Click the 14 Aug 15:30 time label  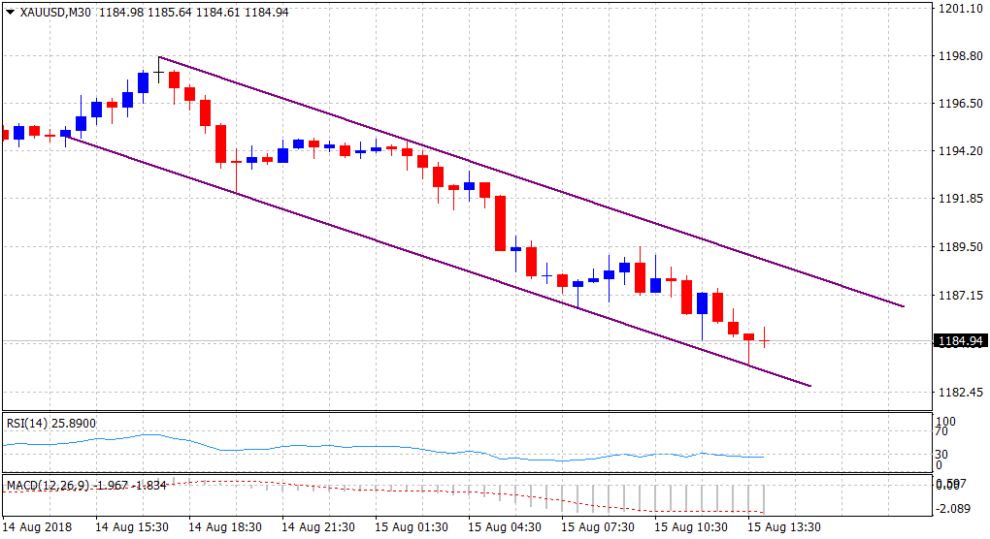tap(134, 526)
